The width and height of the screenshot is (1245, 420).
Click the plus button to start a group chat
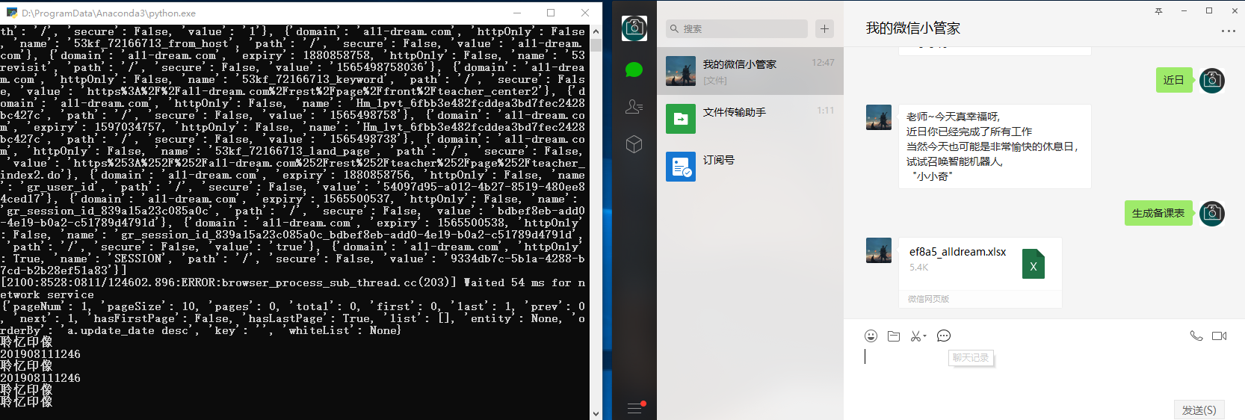824,28
